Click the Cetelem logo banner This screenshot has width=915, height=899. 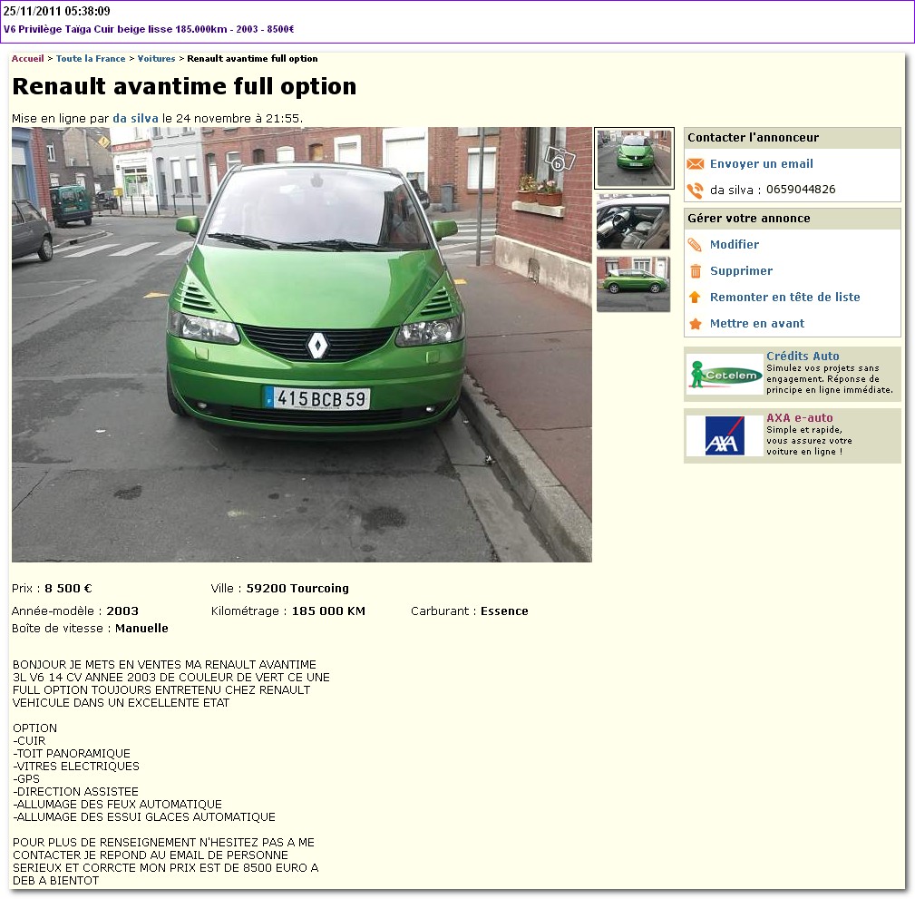(x=724, y=374)
